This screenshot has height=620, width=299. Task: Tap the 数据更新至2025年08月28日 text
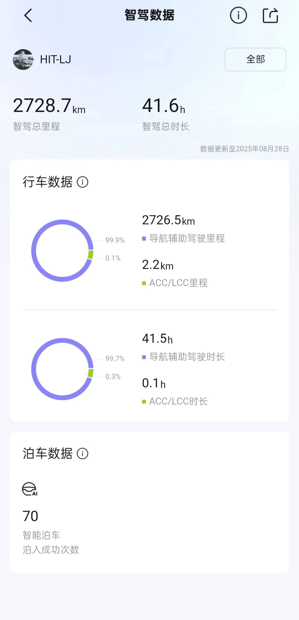(244, 149)
